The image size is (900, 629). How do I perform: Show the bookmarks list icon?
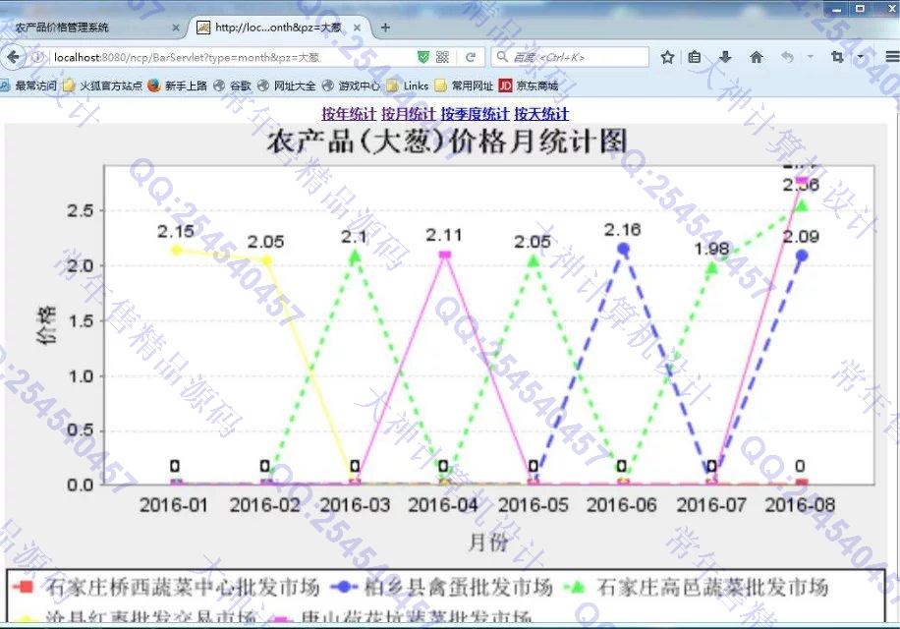[695, 57]
